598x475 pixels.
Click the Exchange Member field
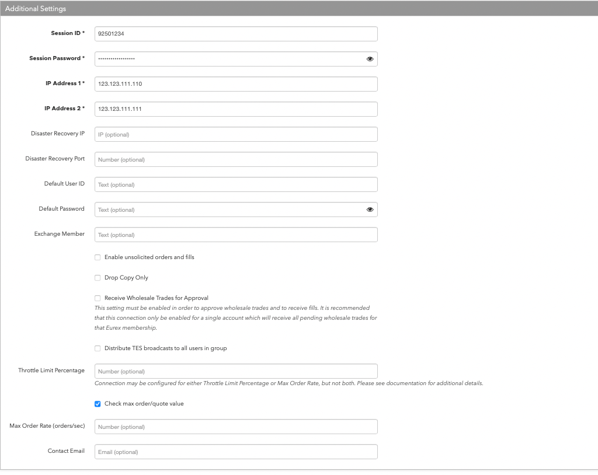point(236,235)
